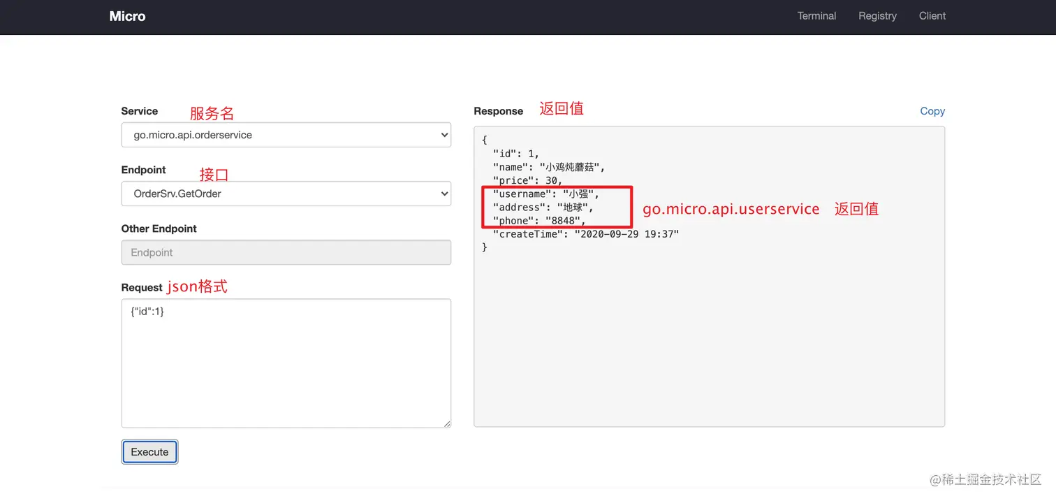Image resolution: width=1056 pixels, height=501 pixels.
Task: Click the "price": 30 response line
Action: tap(528, 180)
